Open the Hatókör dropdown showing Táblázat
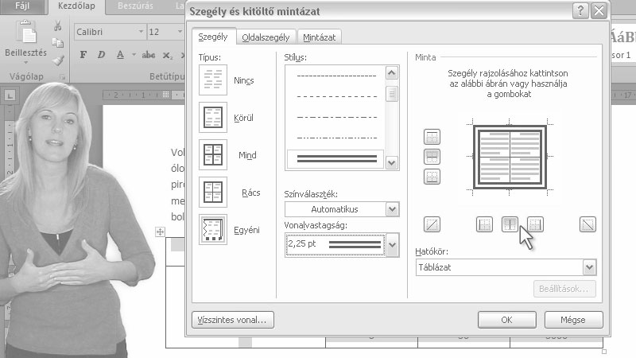This screenshot has width=636, height=358. point(588,268)
